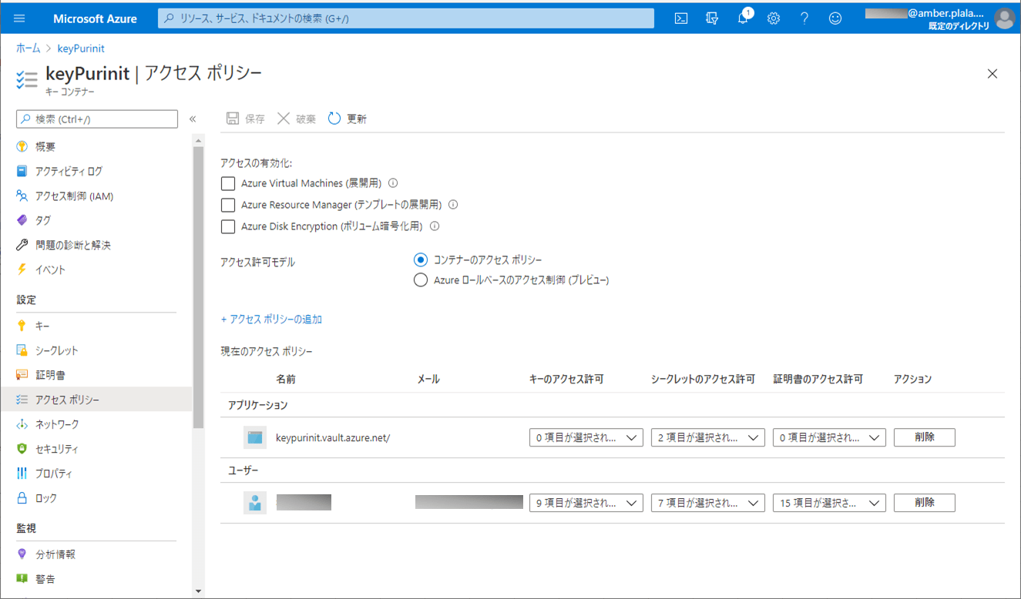Open the account avatar menu
The width and height of the screenshot is (1021, 599).
pos(1004,18)
